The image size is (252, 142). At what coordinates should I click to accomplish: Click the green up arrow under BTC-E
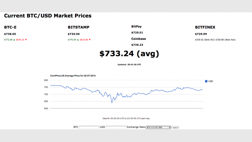[14, 40]
